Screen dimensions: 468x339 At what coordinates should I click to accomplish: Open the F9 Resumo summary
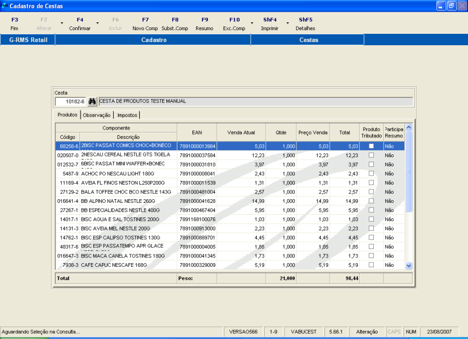click(x=204, y=24)
